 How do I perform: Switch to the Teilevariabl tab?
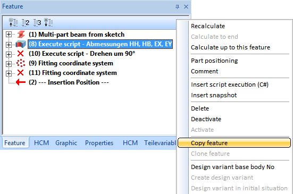[160, 143]
